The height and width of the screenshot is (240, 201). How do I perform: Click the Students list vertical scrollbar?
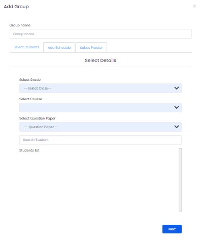(180, 179)
